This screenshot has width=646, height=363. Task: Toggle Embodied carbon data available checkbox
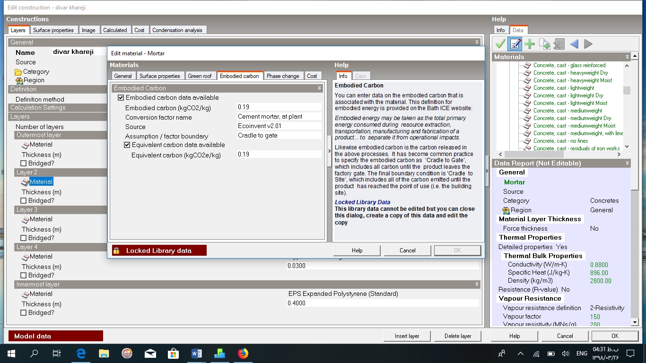coord(121,98)
